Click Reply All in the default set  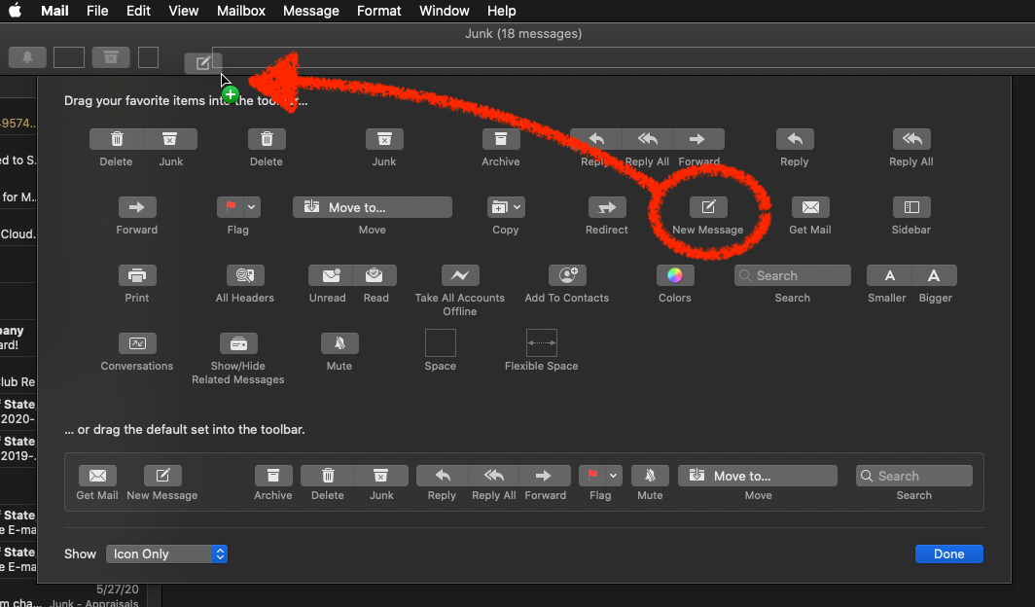[x=494, y=476]
